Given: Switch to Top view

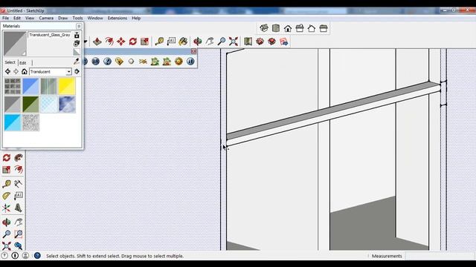Looking at the screenshot, I should [276, 28].
